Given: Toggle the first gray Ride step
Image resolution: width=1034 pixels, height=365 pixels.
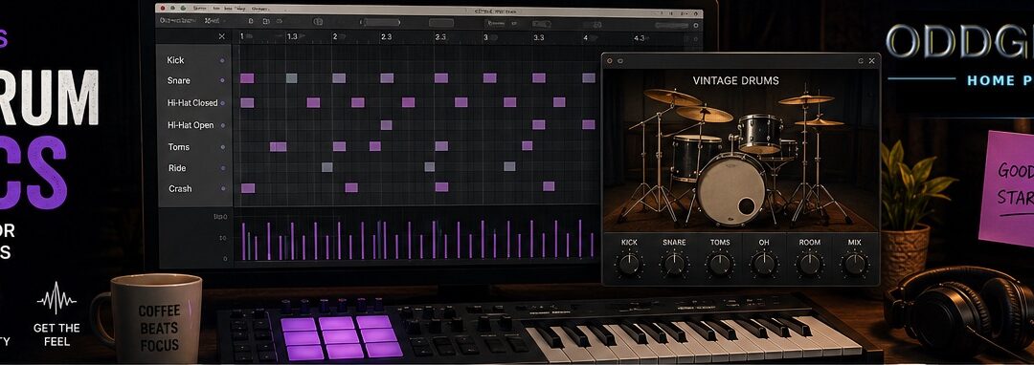Looking at the screenshot, I should click(x=327, y=167).
